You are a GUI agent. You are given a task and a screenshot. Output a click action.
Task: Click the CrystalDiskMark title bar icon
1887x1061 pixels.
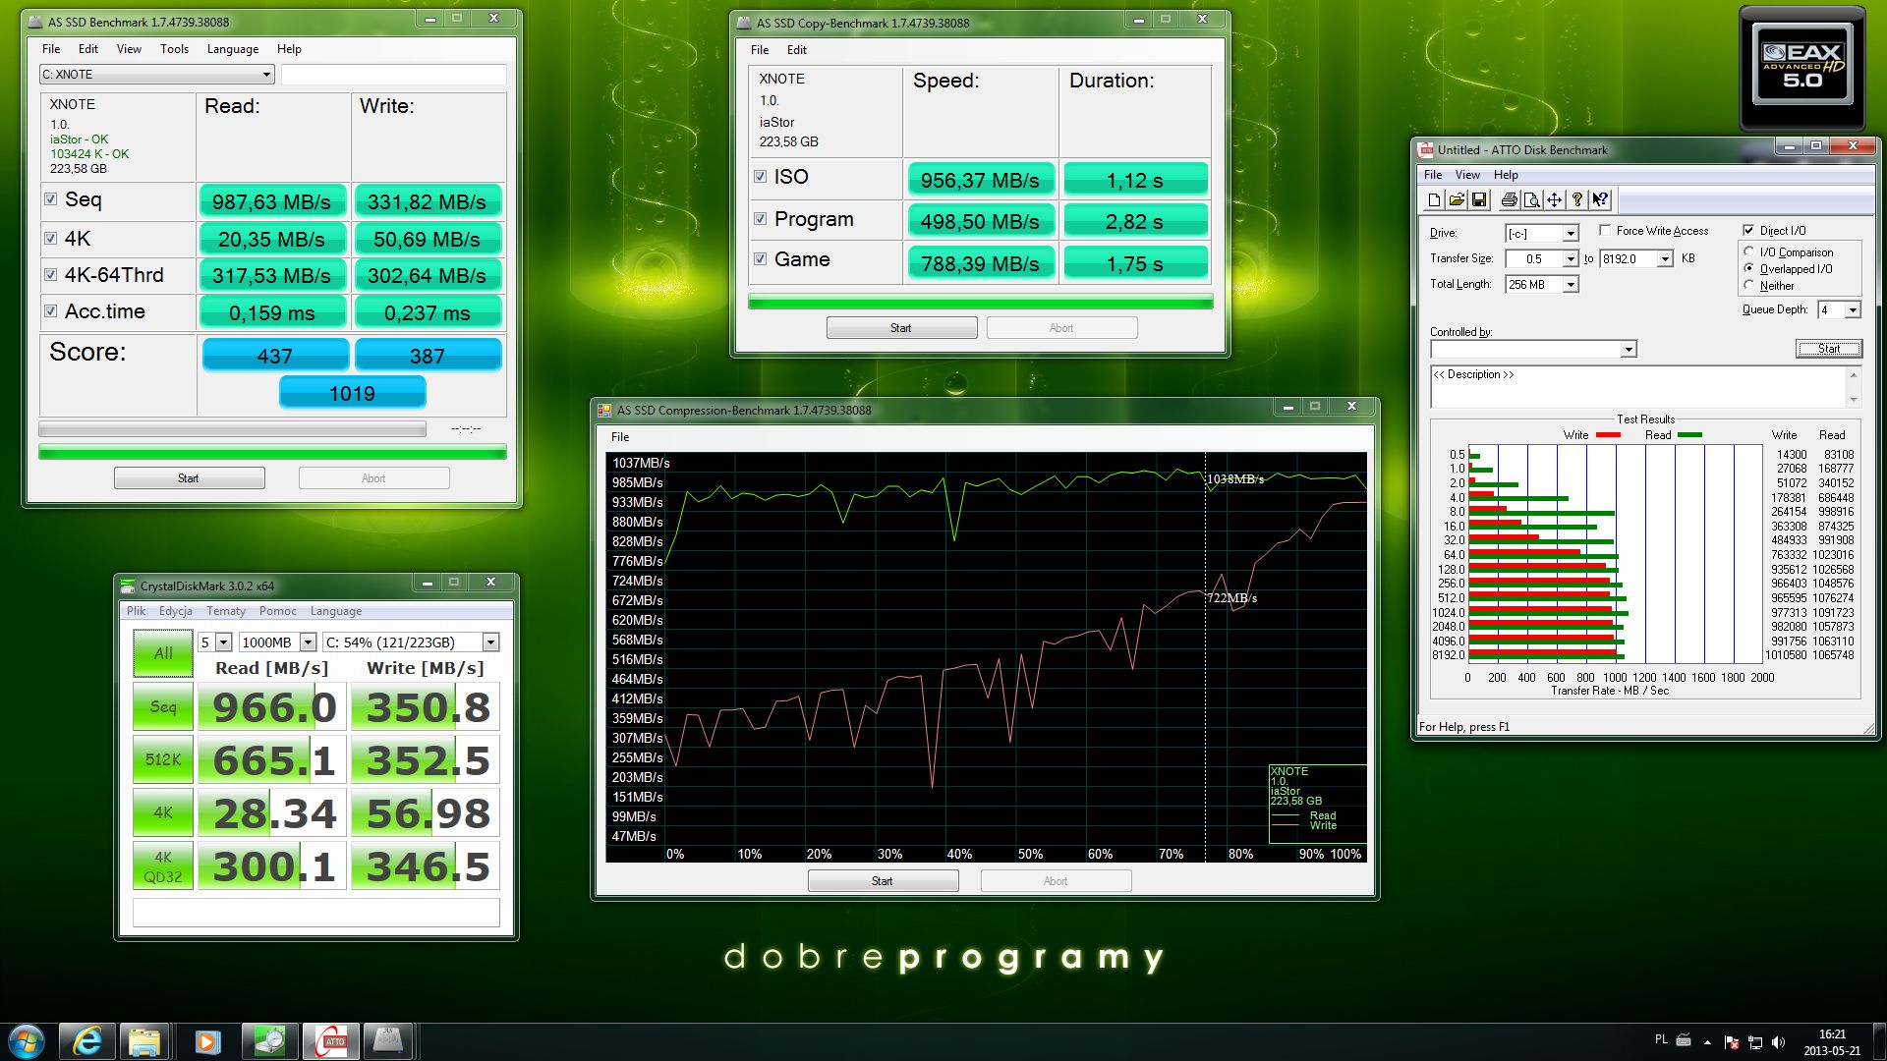128,586
